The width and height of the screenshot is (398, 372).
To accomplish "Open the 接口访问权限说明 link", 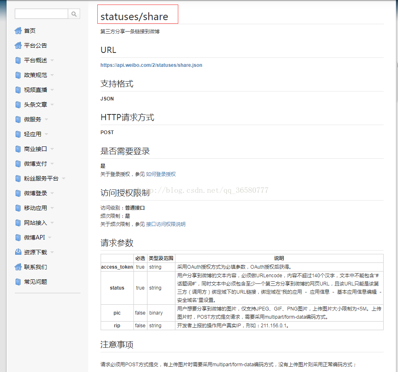I will (166, 224).
